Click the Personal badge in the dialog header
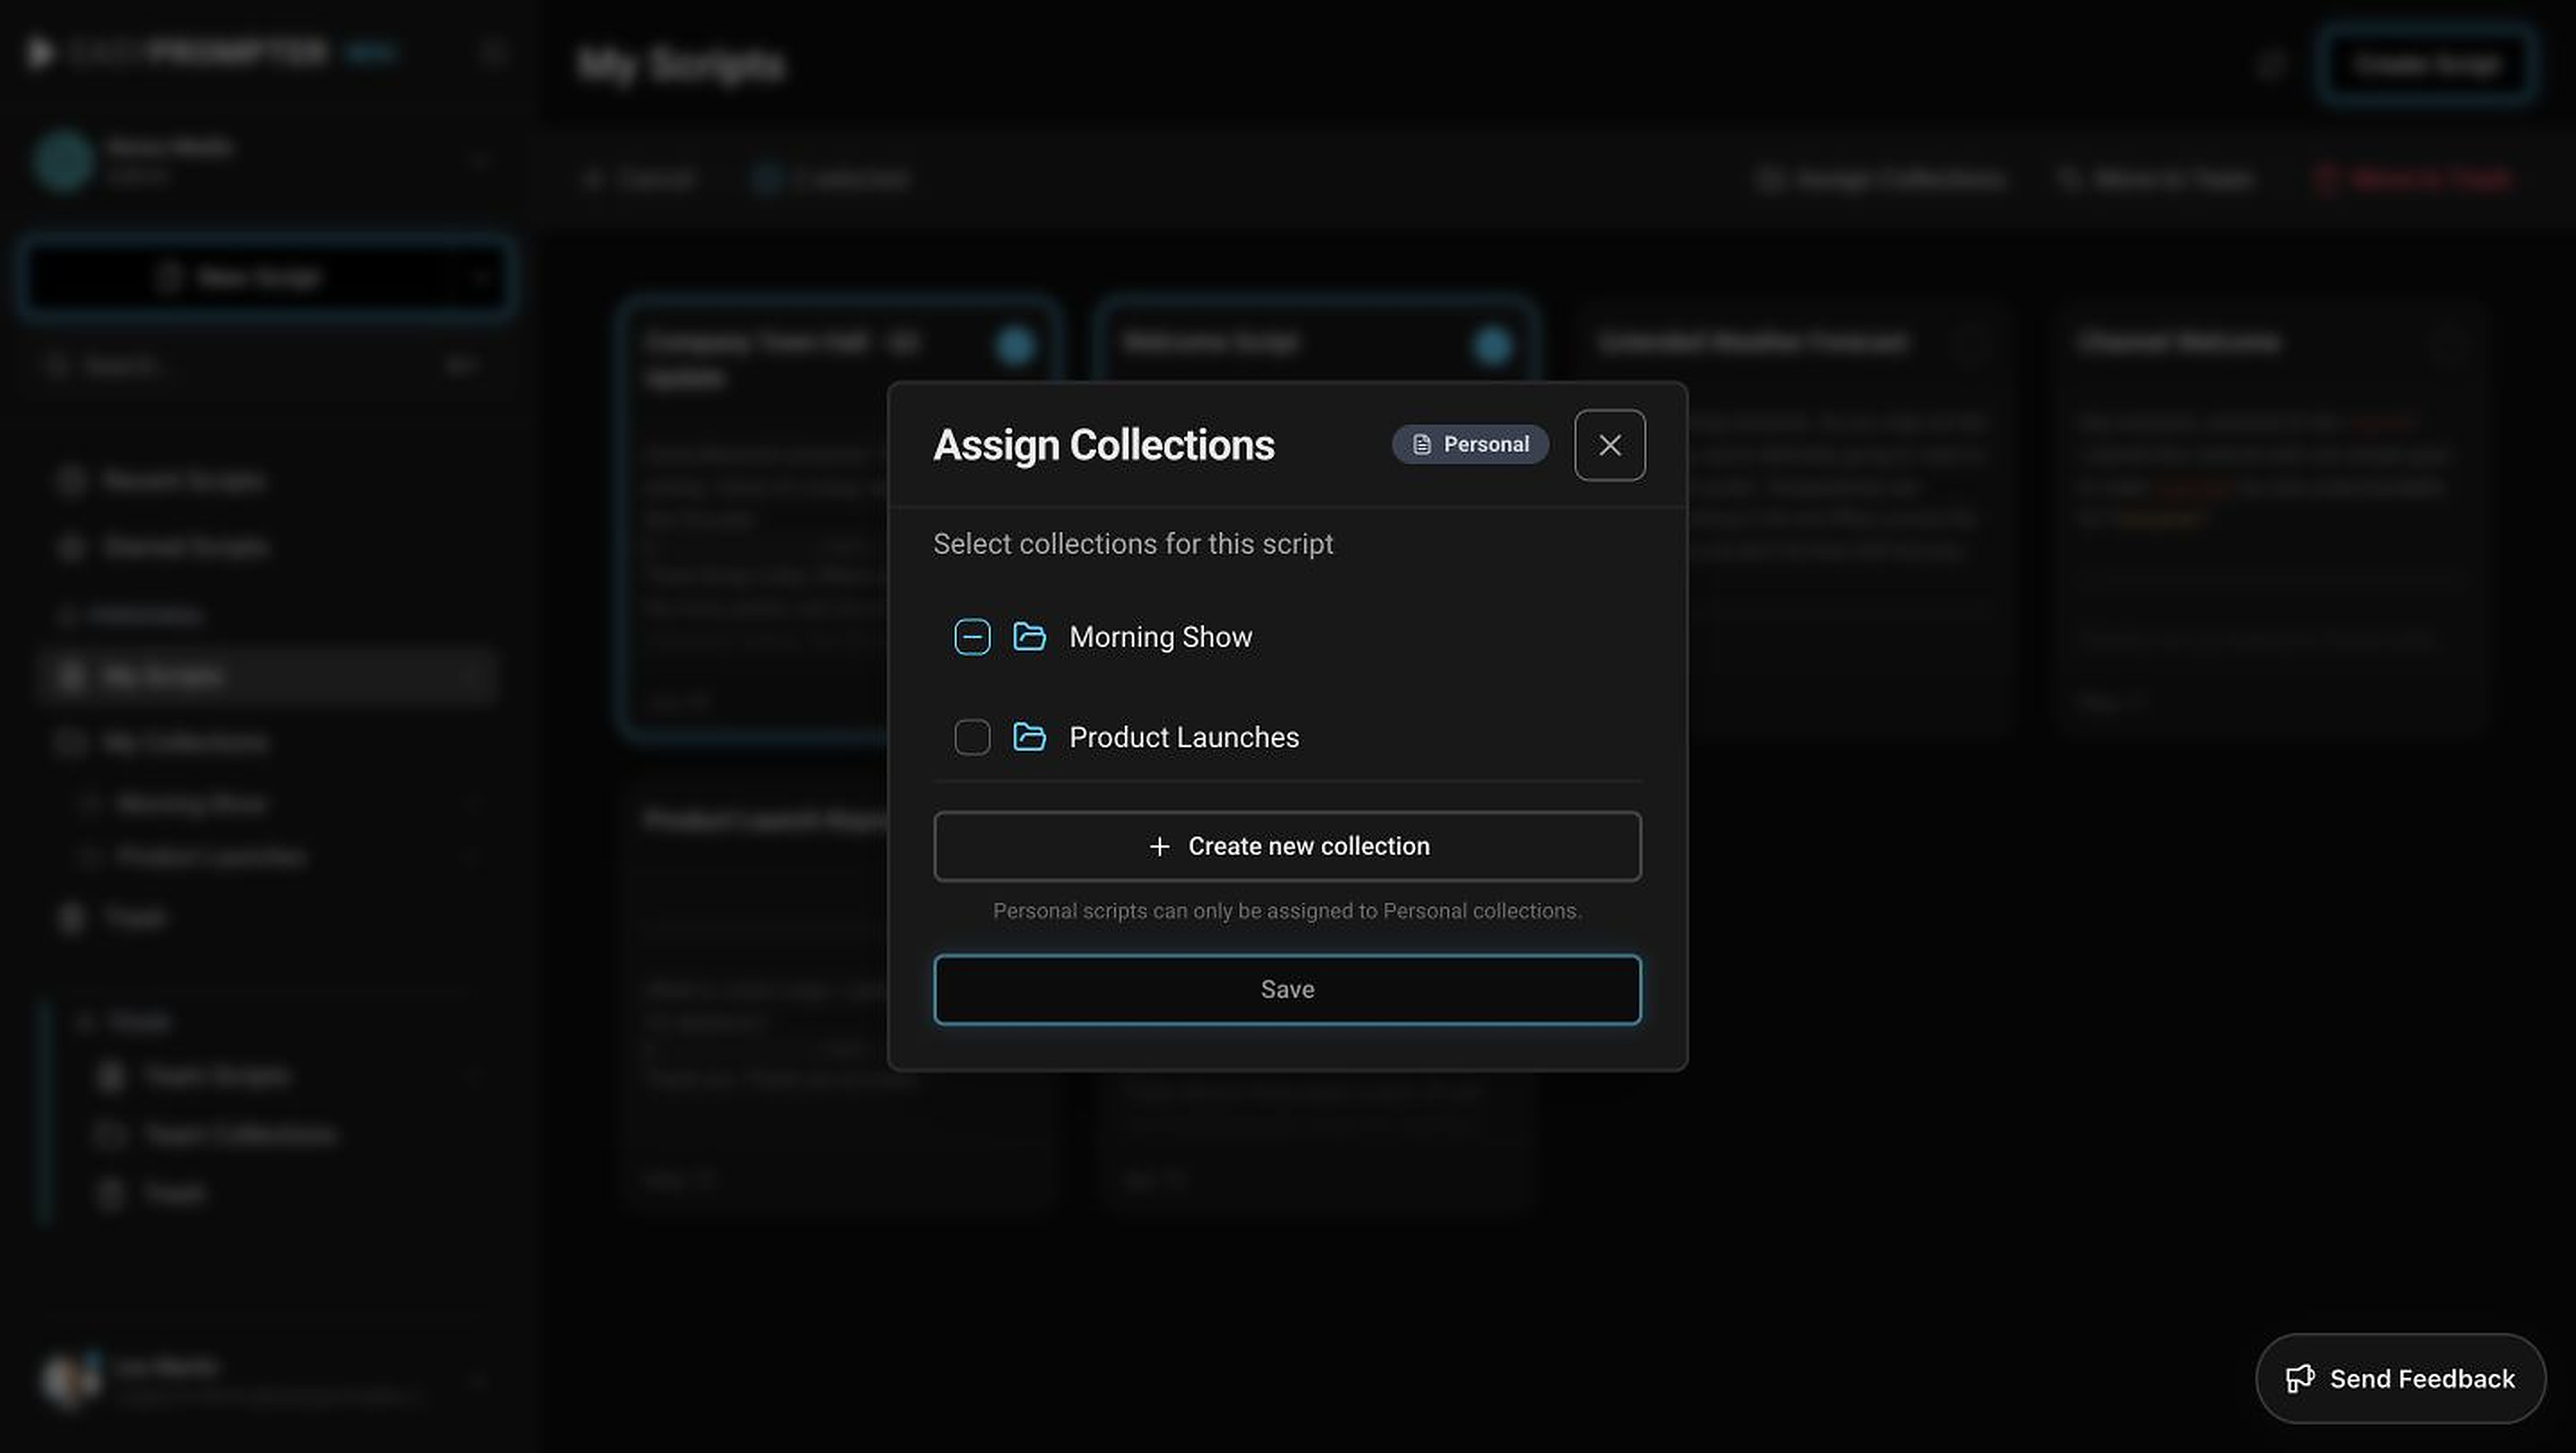Viewport: 2576px width, 1453px height. click(1470, 444)
